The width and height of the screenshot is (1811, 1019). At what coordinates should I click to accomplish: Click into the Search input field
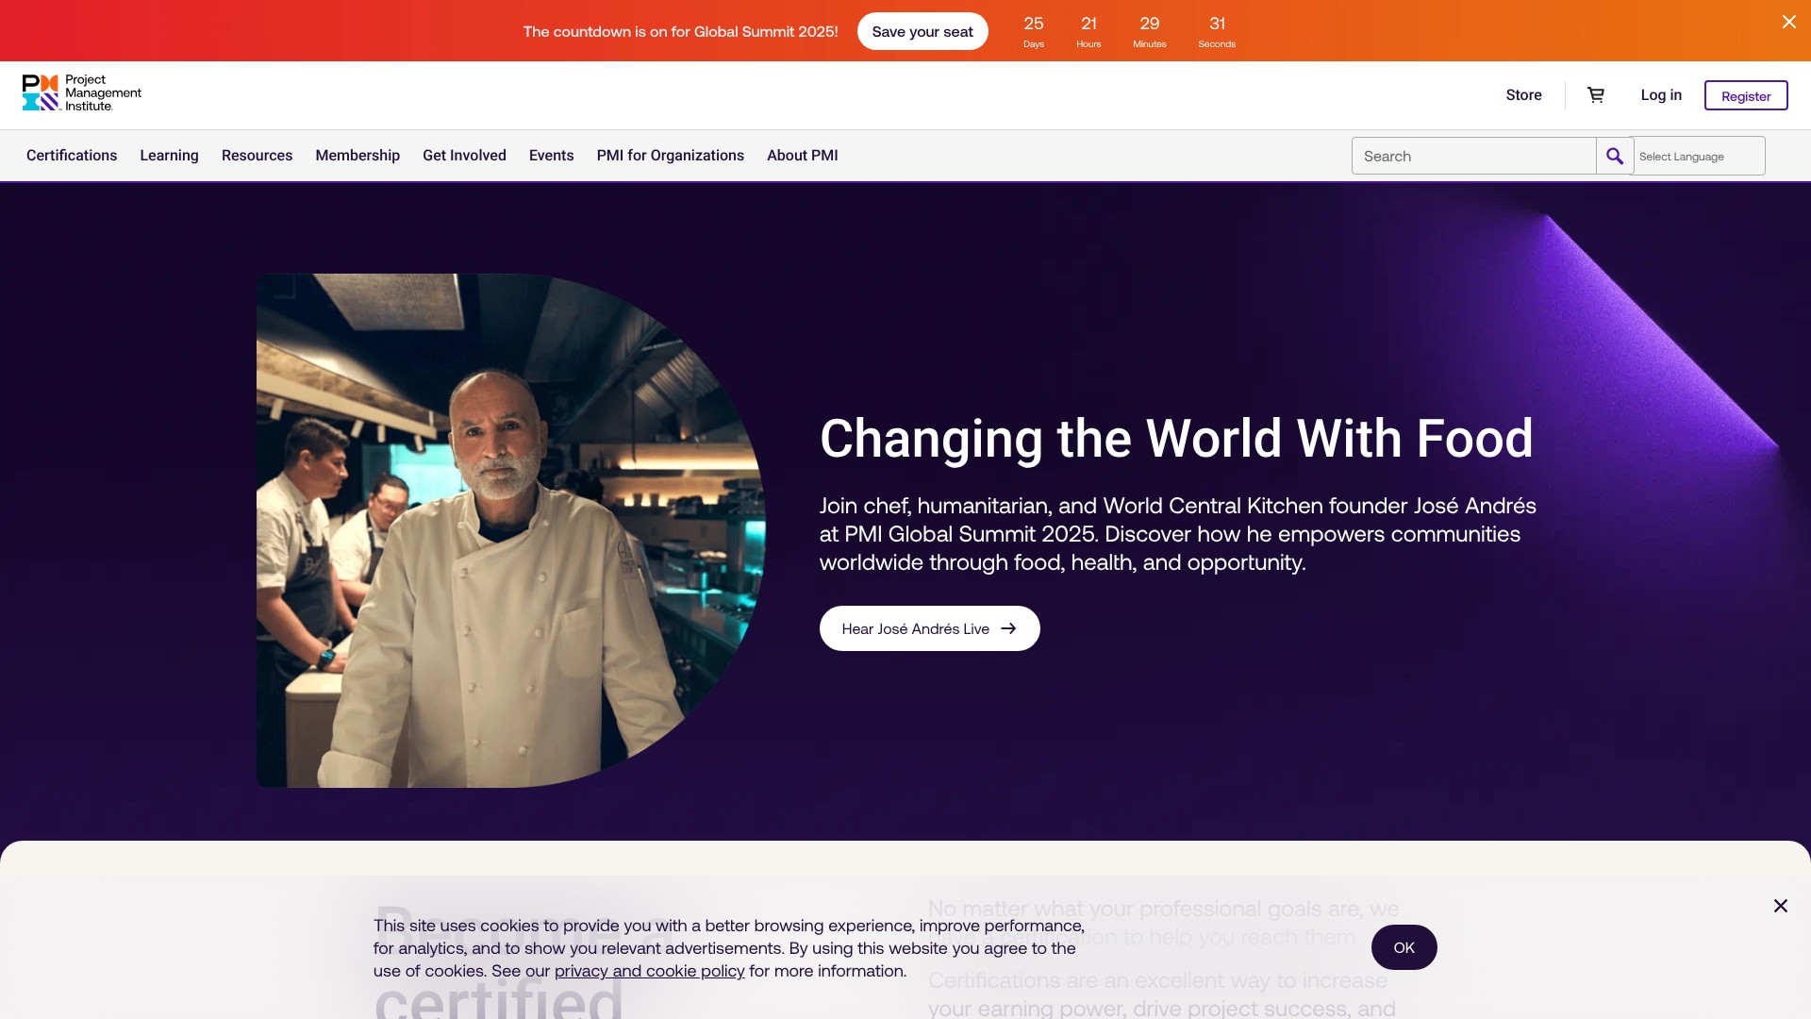[x=1473, y=157]
